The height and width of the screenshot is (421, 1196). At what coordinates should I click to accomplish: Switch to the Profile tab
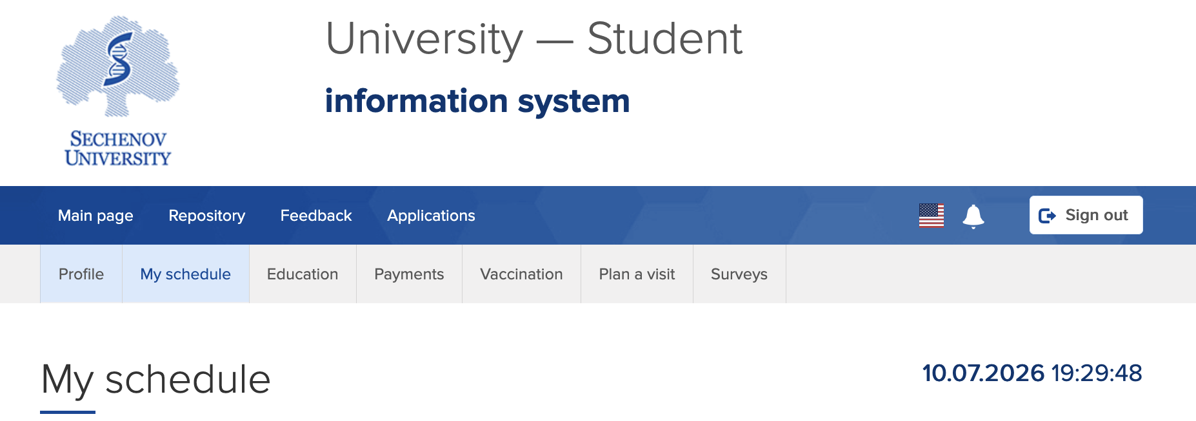click(81, 274)
